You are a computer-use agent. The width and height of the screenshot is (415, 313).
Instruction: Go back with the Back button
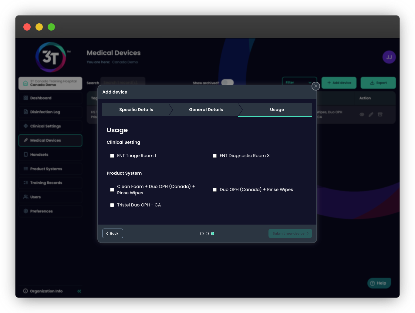click(113, 233)
